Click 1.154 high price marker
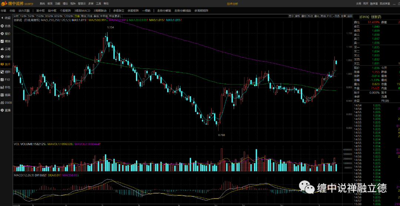Image resolution: width=400 pixels, height=206 pixels. click(110, 27)
